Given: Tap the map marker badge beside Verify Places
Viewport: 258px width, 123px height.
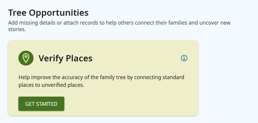Looking at the screenshot, I should coord(26,58).
